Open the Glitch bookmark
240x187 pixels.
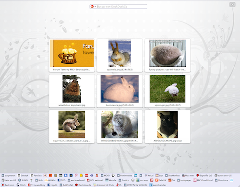click(x=21, y=185)
